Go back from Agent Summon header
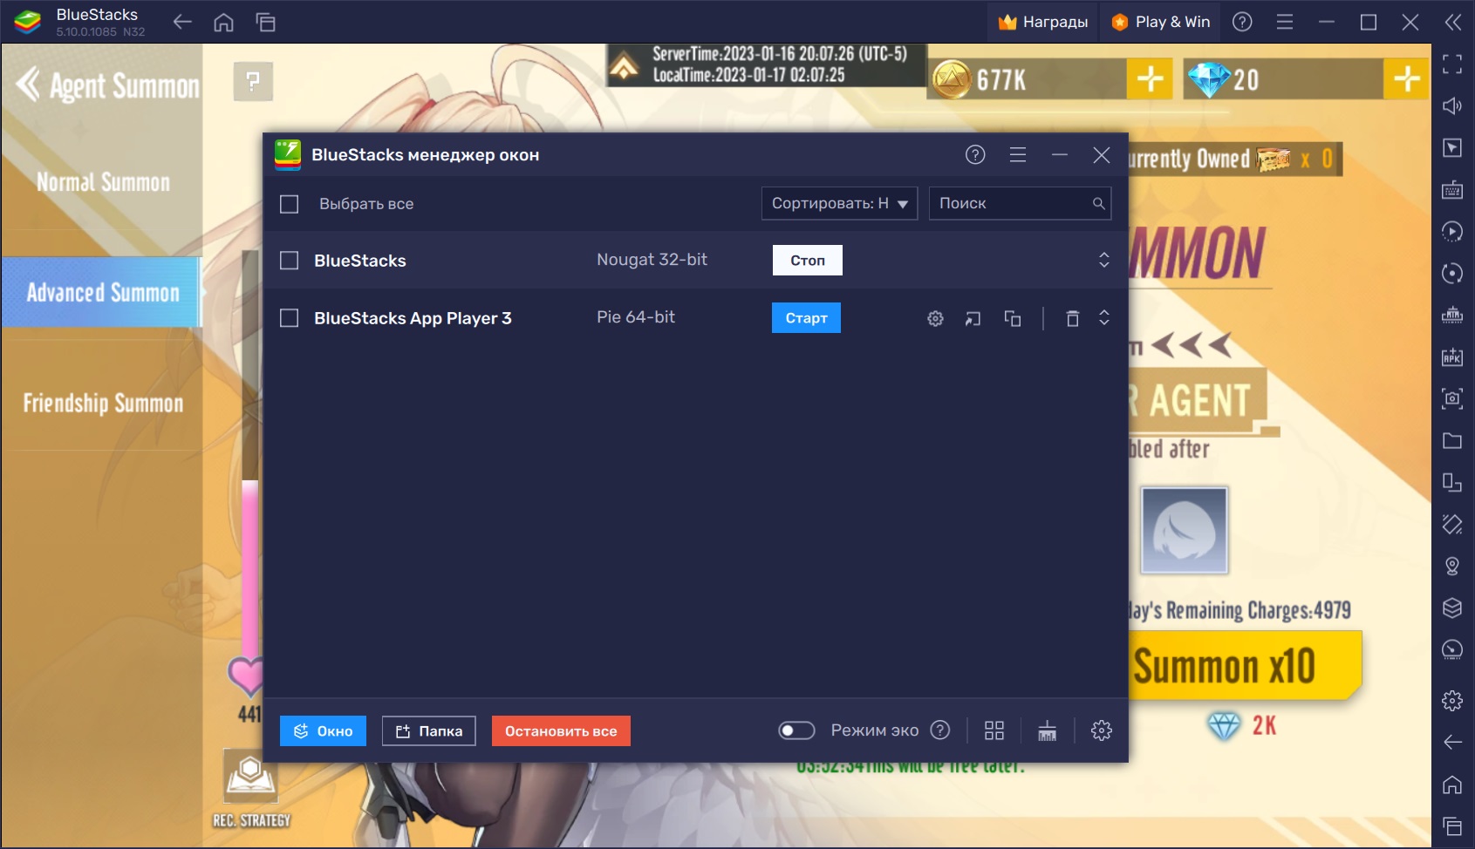The width and height of the screenshot is (1475, 849). [28, 85]
